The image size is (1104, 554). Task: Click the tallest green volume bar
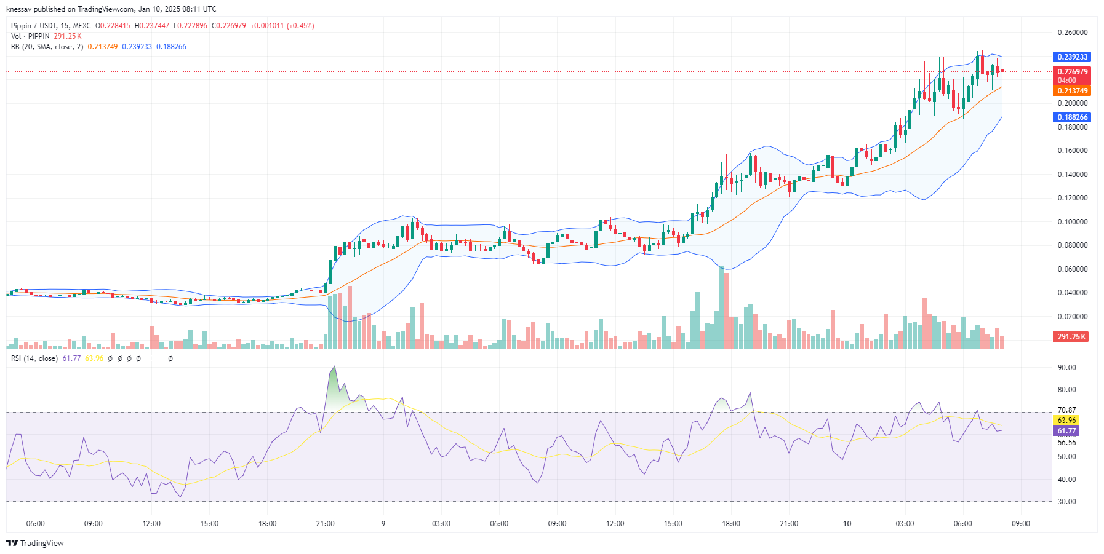point(721,307)
